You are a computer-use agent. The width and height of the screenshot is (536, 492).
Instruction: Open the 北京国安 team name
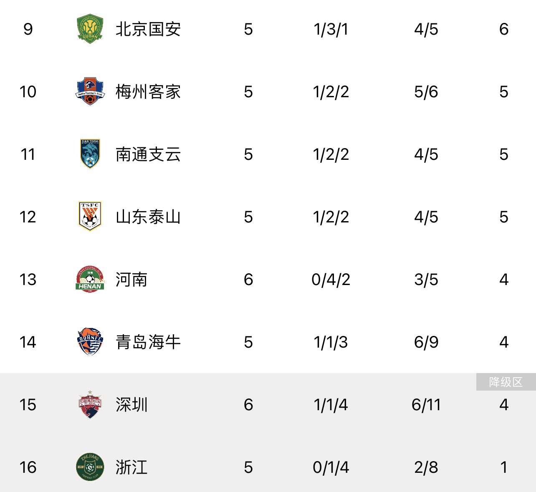[x=148, y=29]
